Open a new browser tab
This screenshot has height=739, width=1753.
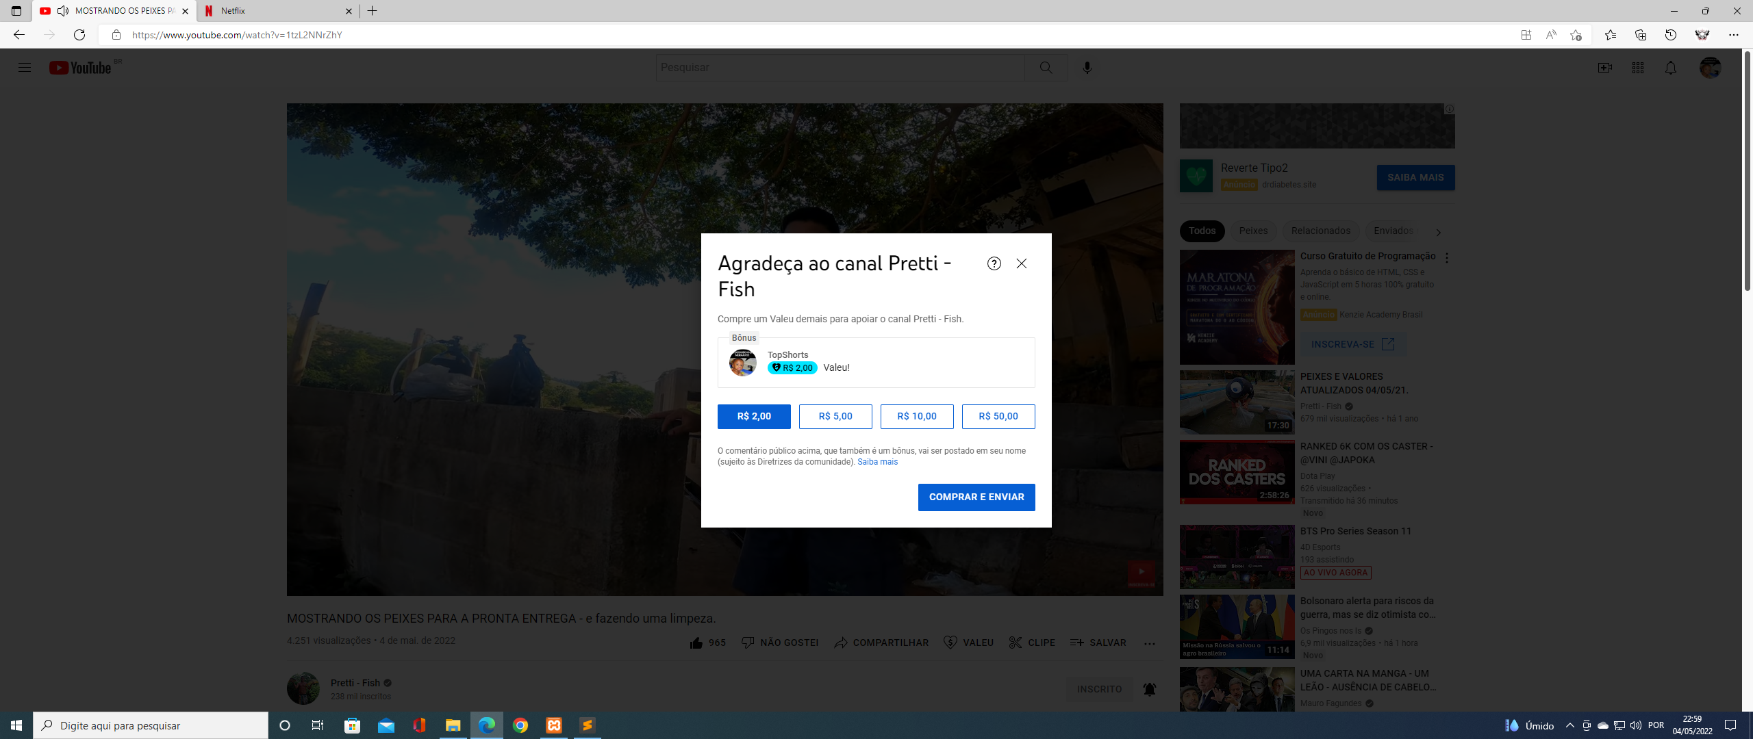[372, 11]
